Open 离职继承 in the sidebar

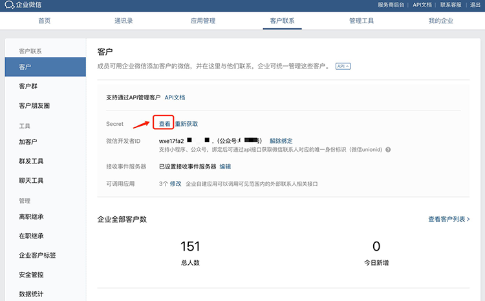click(31, 217)
